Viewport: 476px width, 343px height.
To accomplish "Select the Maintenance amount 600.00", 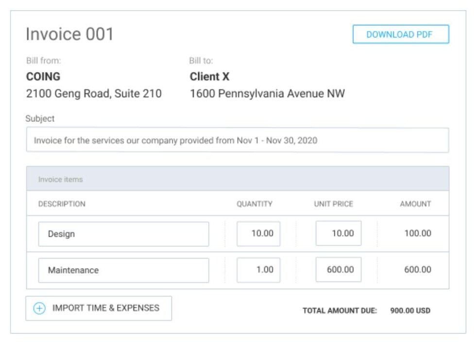I will pyautogui.click(x=418, y=270).
